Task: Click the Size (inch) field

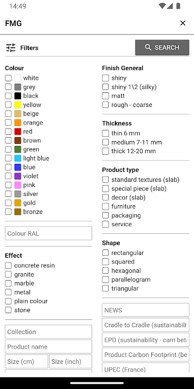Action: (70, 361)
